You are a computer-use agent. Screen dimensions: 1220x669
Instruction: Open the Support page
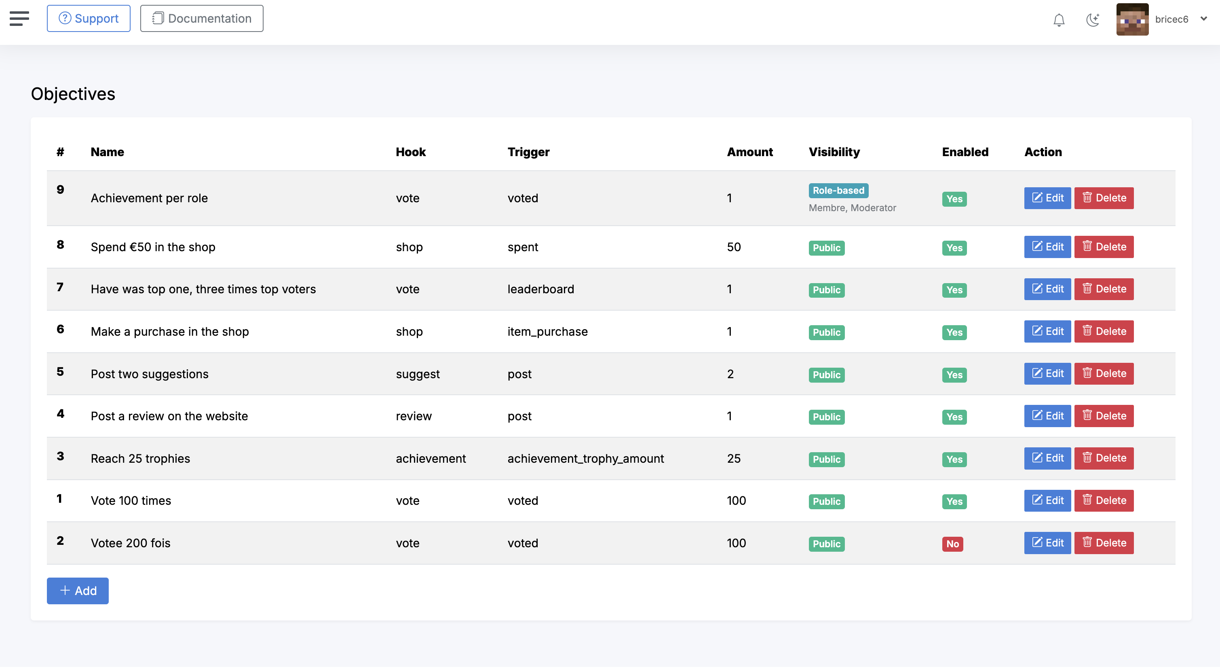click(89, 19)
